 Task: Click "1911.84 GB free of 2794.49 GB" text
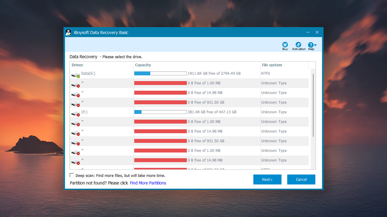point(214,74)
